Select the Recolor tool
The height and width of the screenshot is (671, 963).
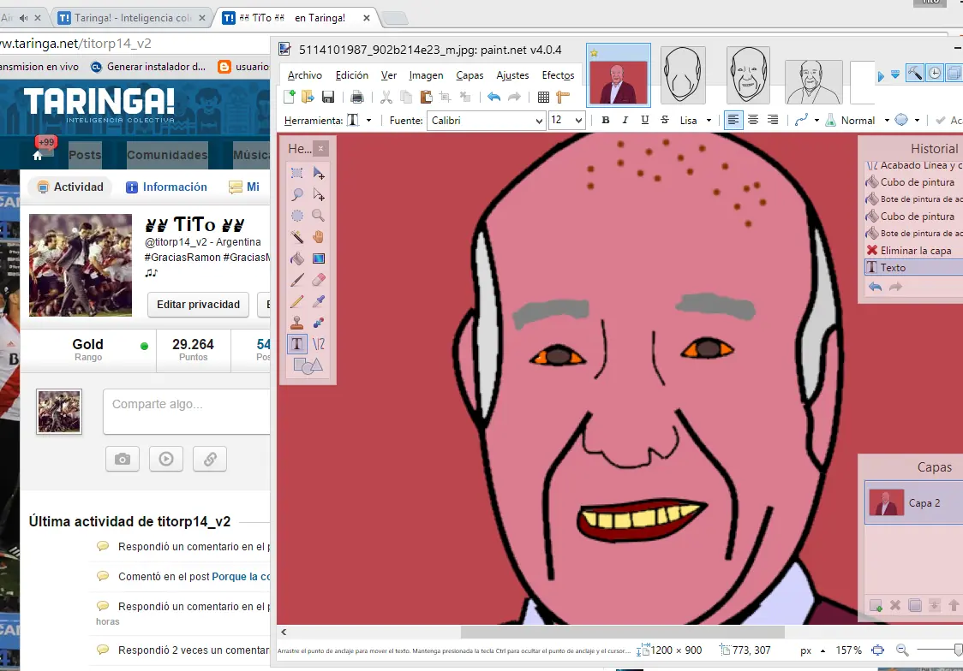click(319, 323)
